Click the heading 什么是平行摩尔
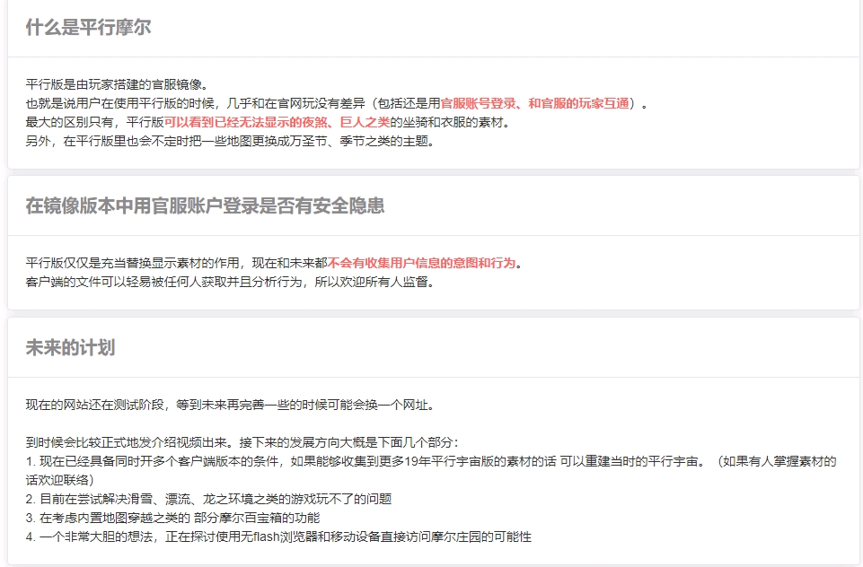863x567 pixels. [x=88, y=27]
